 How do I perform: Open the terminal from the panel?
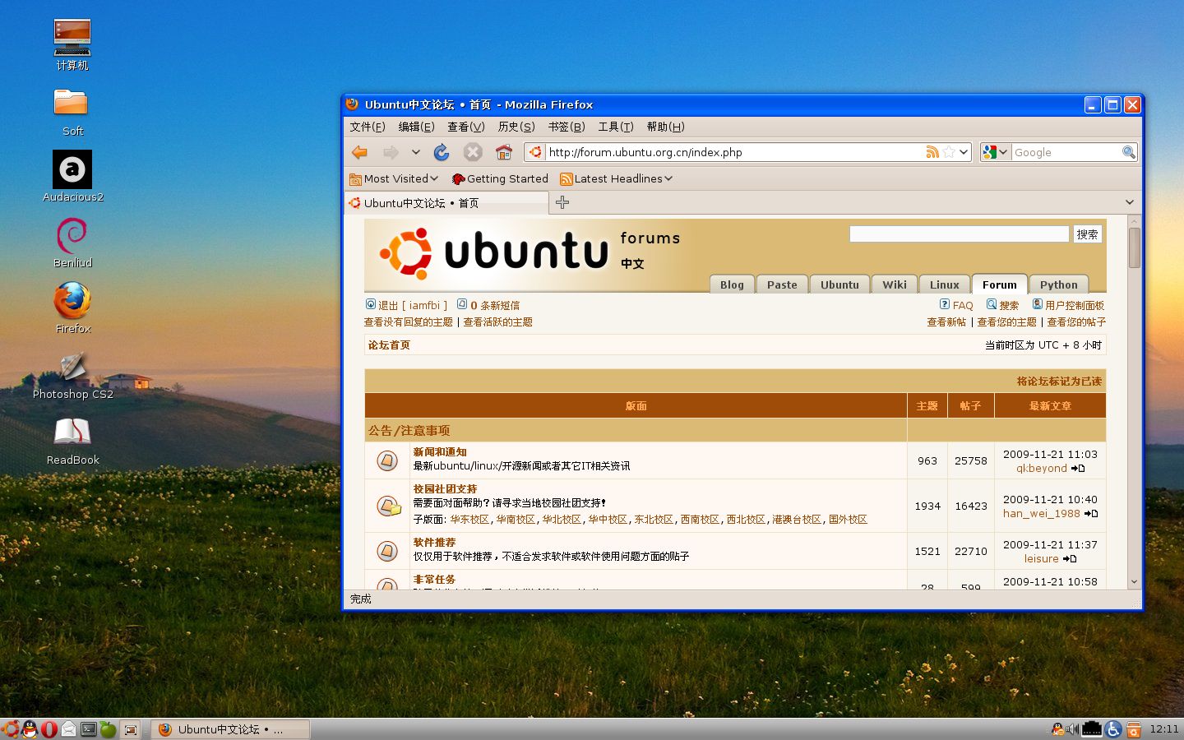(89, 729)
